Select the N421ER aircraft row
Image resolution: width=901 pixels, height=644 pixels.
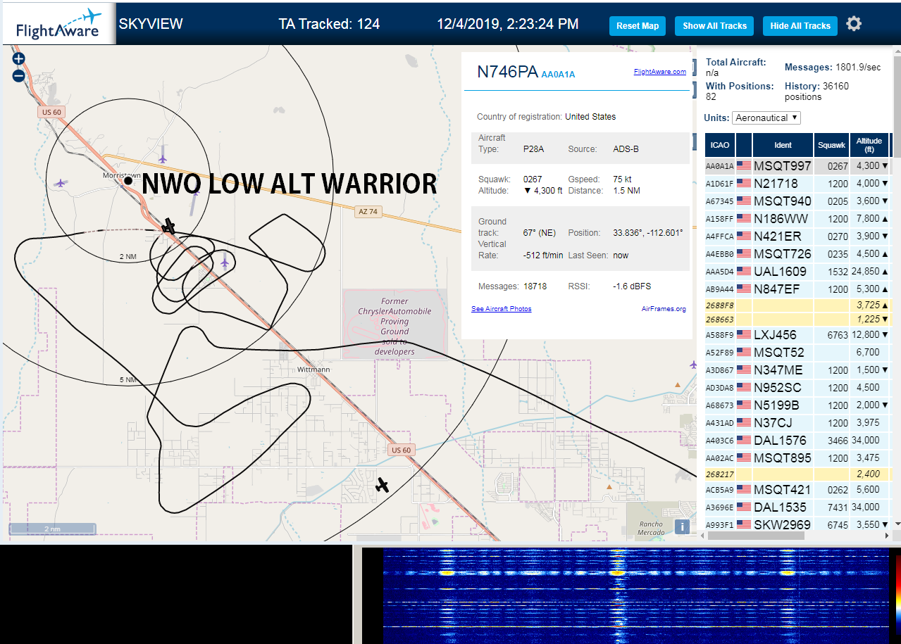tap(797, 236)
